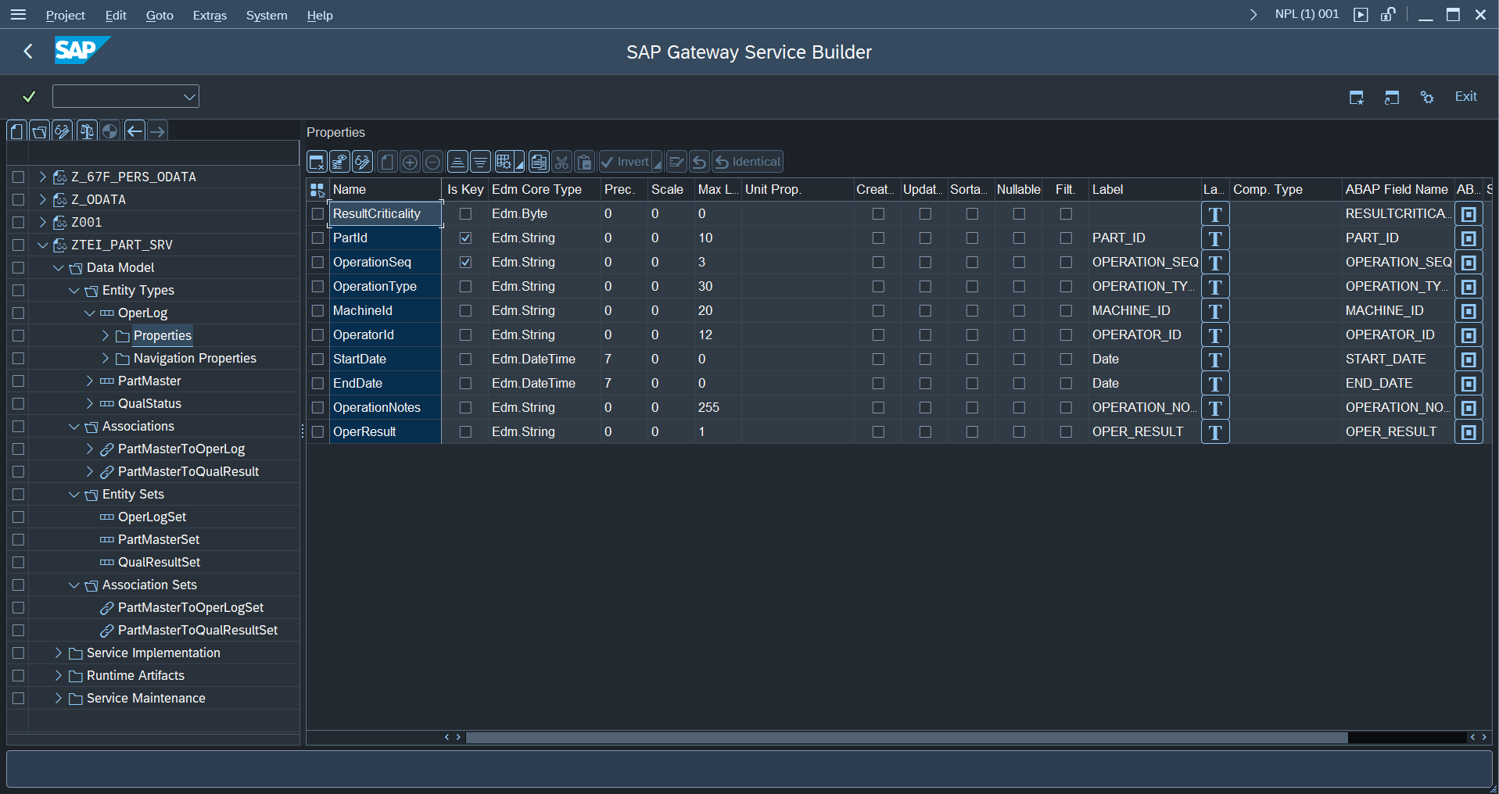Viewport: 1499px width, 794px height.
Task: Collapse the Entity Sets folder
Action: tap(74, 494)
